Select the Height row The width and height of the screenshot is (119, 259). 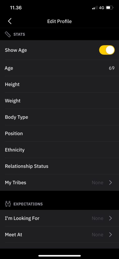pos(59,84)
